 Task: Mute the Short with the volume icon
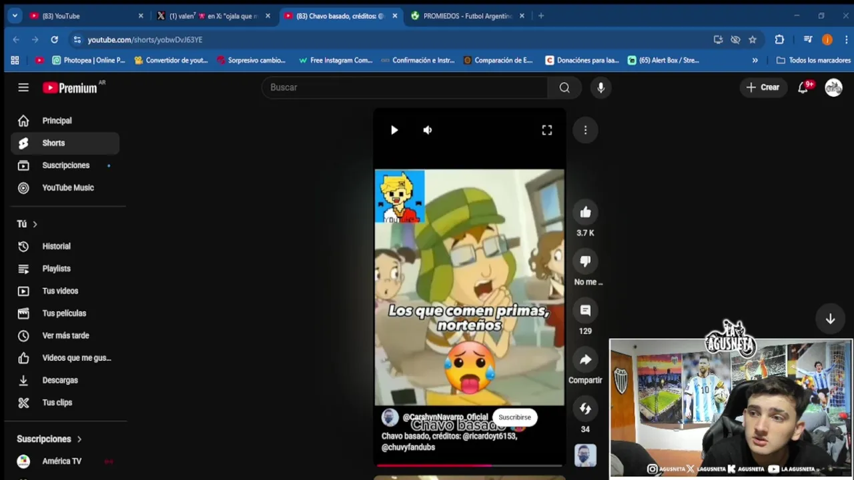pyautogui.click(x=428, y=130)
